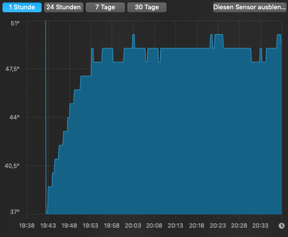This screenshot has height=237, width=288.
Task: Click the 19:38 time axis label
Action: pyautogui.click(x=27, y=225)
